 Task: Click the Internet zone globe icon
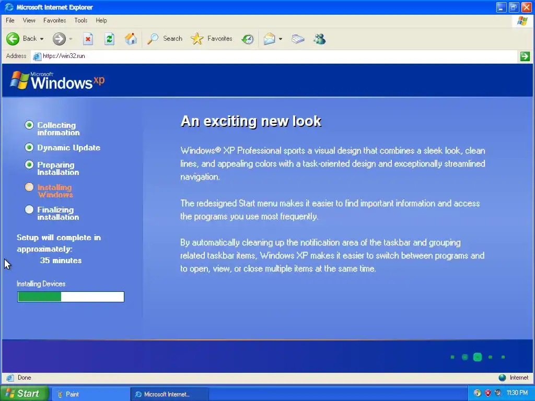(502, 378)
